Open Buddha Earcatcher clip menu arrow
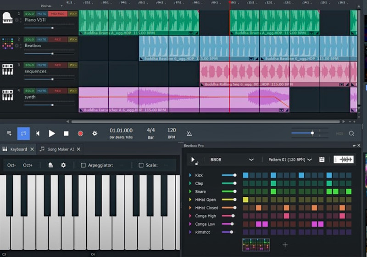367x257 pixels. [x=281, y=110]
